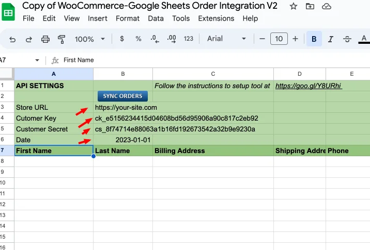Viewport: 370px width, 250px height.
Task: Click the SYNC ORDERS button
Action: [x=122, y=96]
